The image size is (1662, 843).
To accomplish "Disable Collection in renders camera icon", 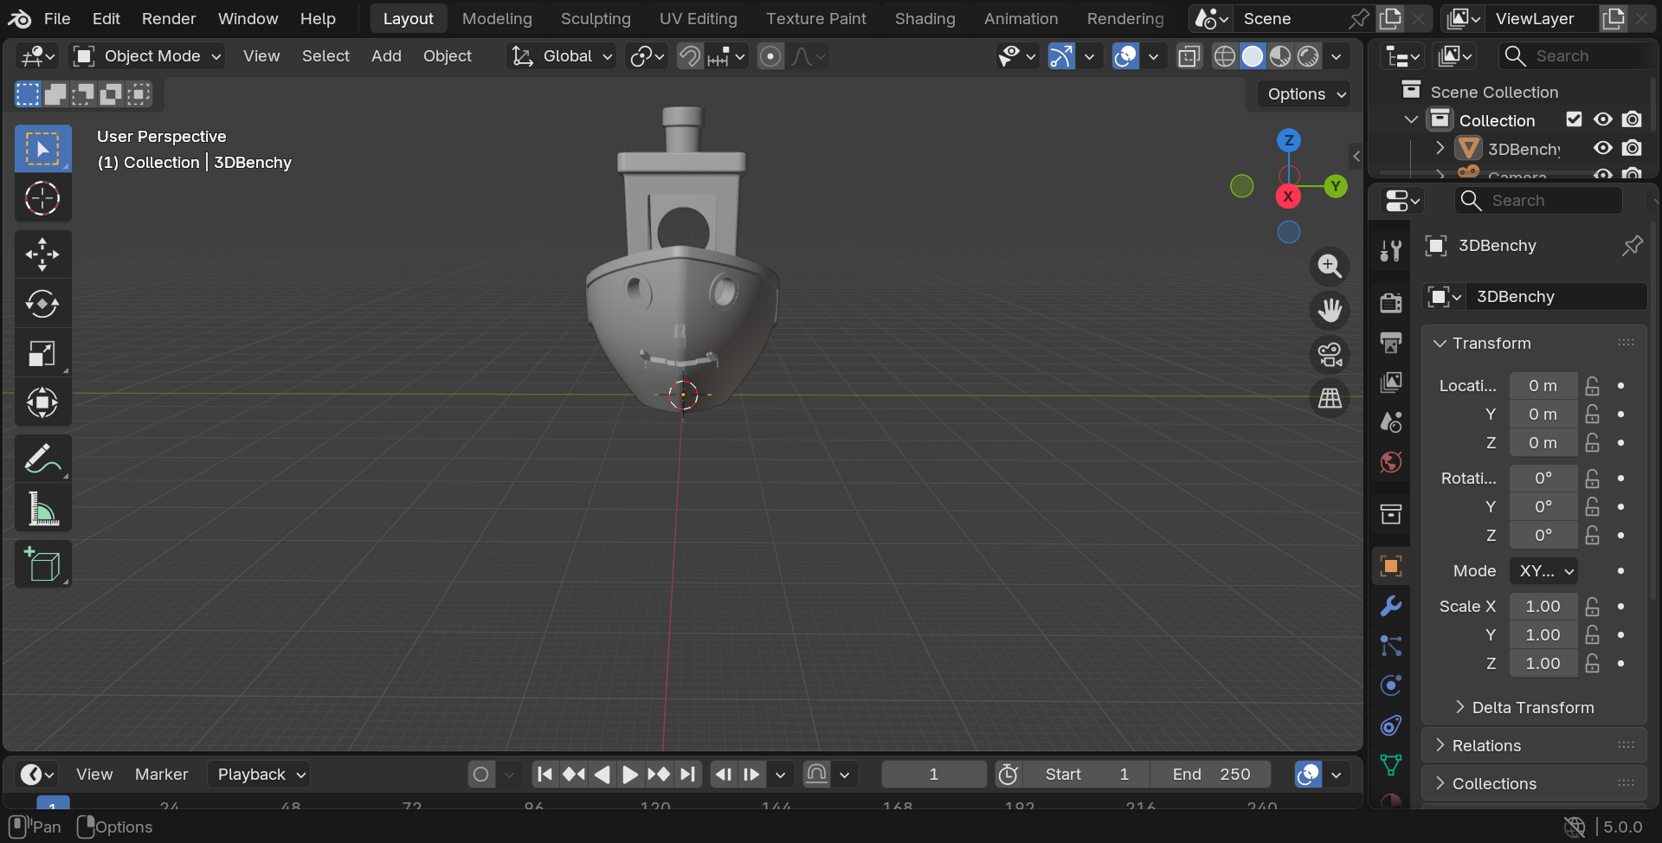I will tap(1633, 119).
